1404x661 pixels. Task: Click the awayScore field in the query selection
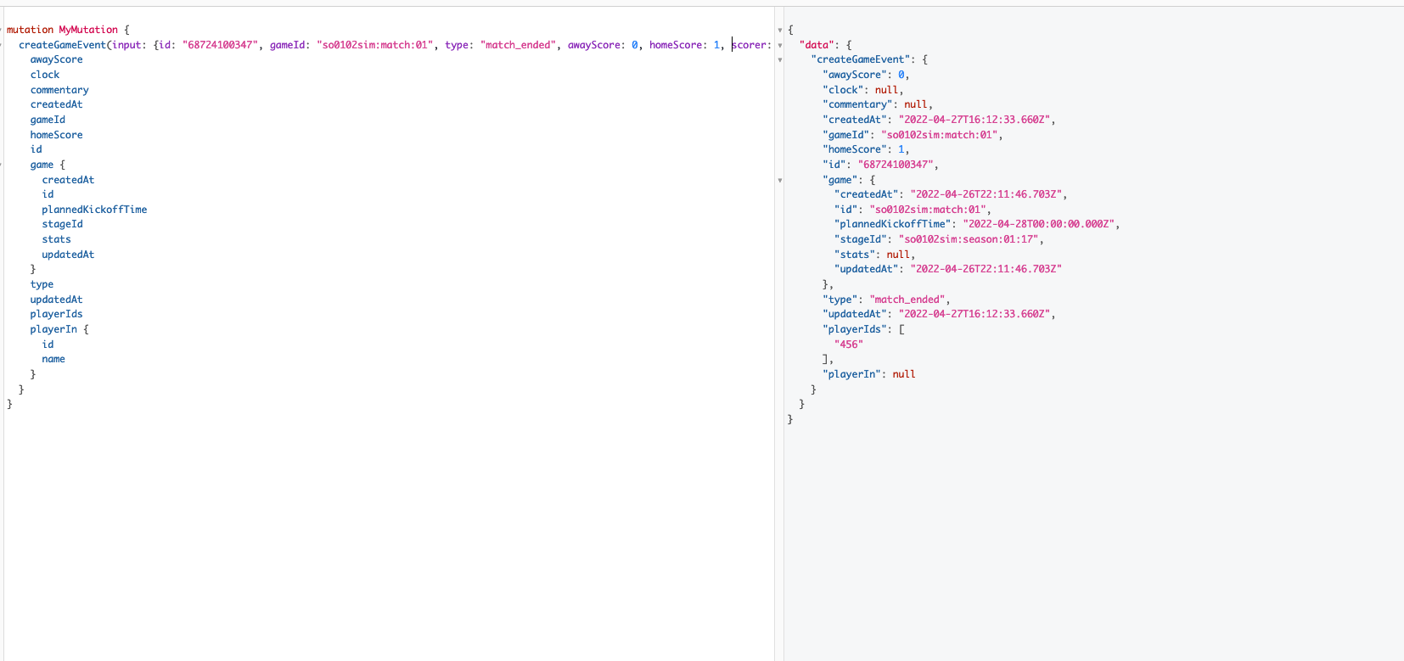(x=57, y=59)
